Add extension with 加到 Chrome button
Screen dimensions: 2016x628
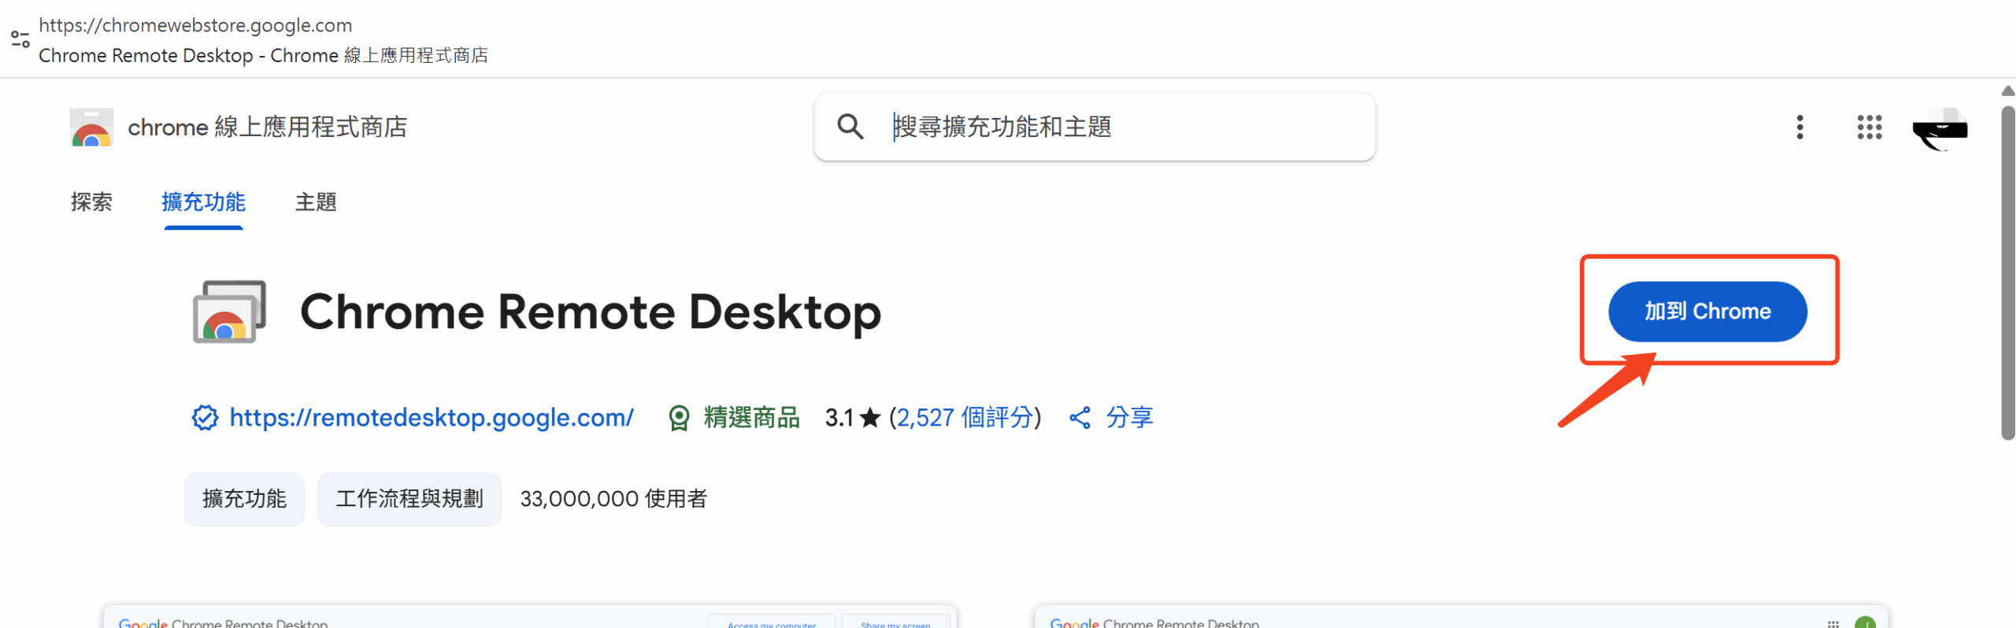[x=1707, y=312]
